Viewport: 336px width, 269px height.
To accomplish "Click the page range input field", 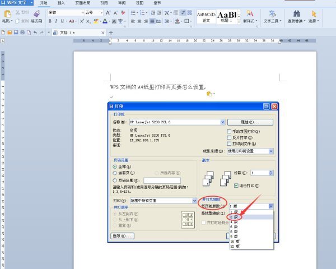I will coord(161,180).
